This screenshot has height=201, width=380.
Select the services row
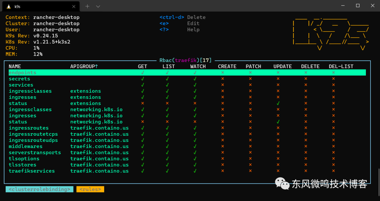click(187, 85)
